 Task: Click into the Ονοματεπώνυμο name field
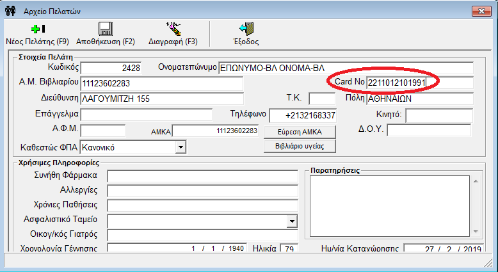pyautogui.click(x=346, y=68)
